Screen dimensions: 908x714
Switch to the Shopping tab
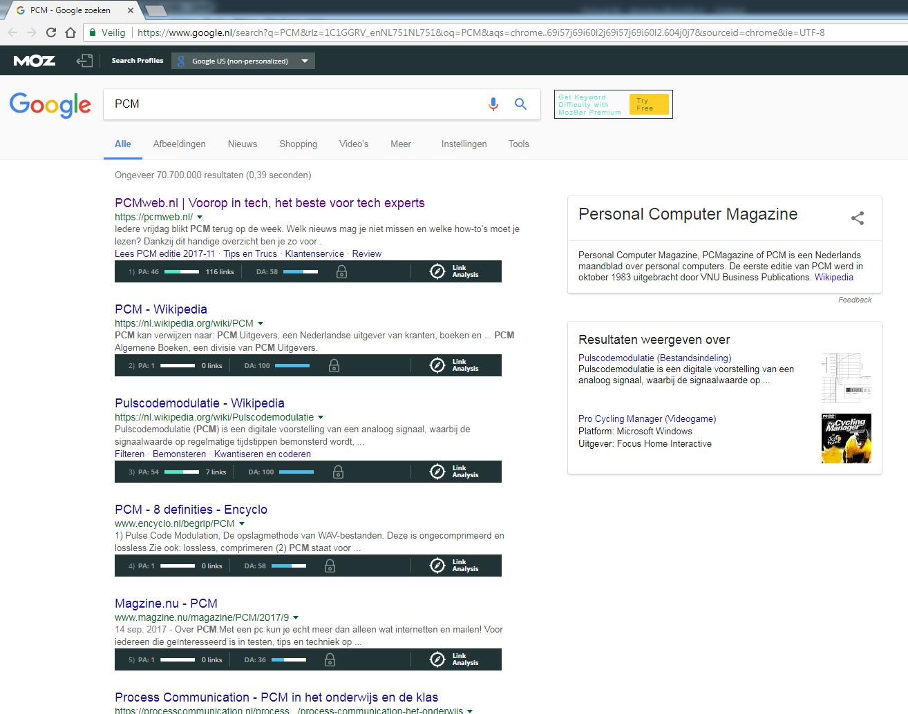tap(299, 144)
